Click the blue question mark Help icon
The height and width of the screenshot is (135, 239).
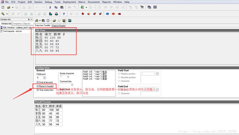64,14
